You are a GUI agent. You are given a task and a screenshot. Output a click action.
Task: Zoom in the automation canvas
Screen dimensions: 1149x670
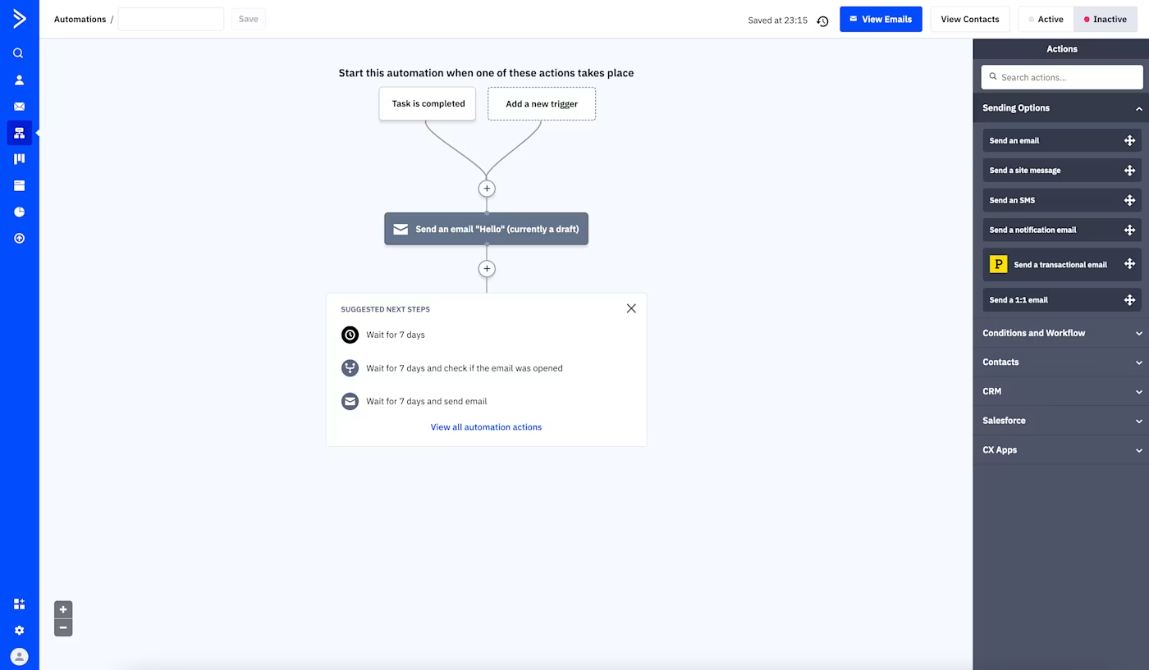pos(63,609)
